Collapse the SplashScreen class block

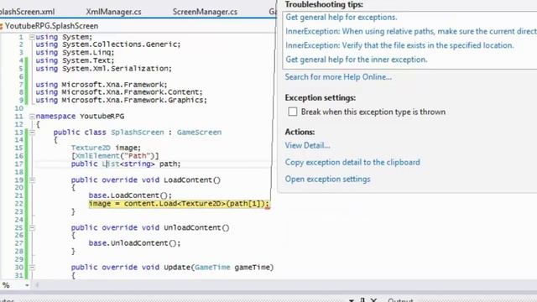click(32, 133)
